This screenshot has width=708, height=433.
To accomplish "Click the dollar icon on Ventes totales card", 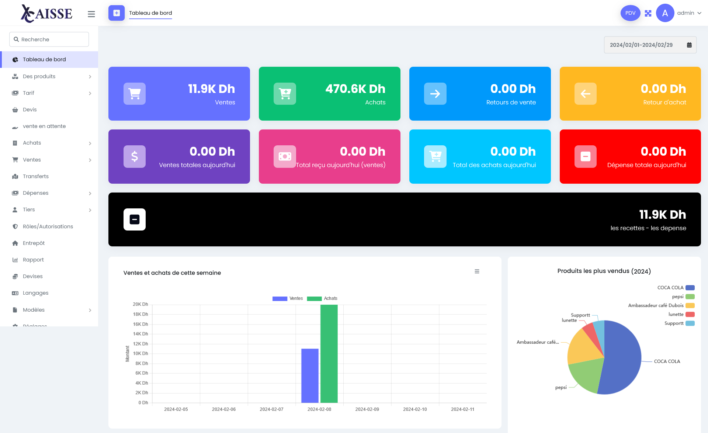I will click(134, 156).
